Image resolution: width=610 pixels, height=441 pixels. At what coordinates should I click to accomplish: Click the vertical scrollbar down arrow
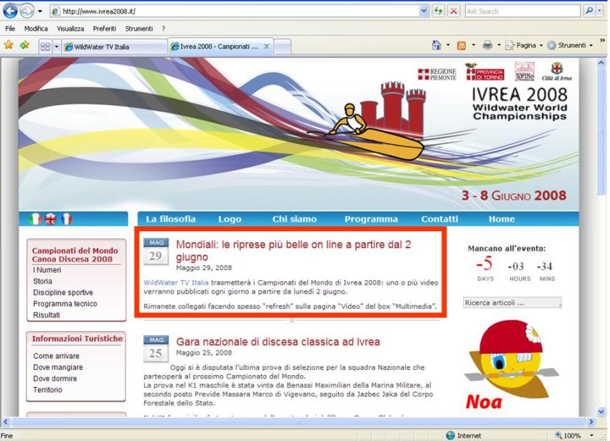(601, 411)
